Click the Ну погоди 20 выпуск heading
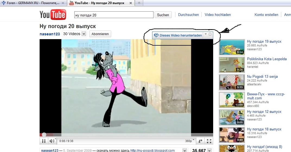291x152 pixels. coord(68,26)
